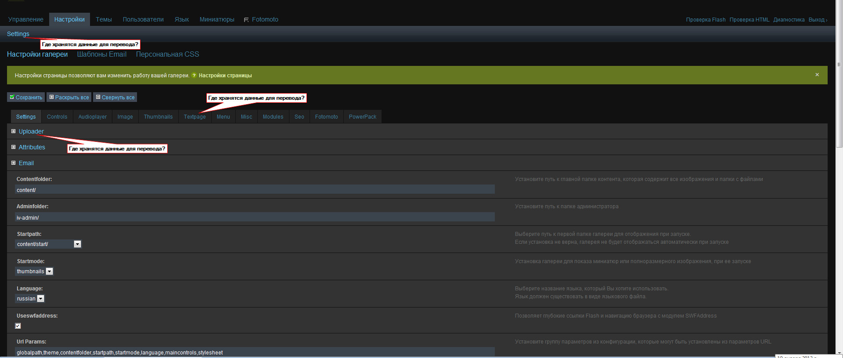Image resolution: width=843 pixels, height=358 pixels.
Task: Click the Contentfolder input field
Action: (x=255, y=189)
